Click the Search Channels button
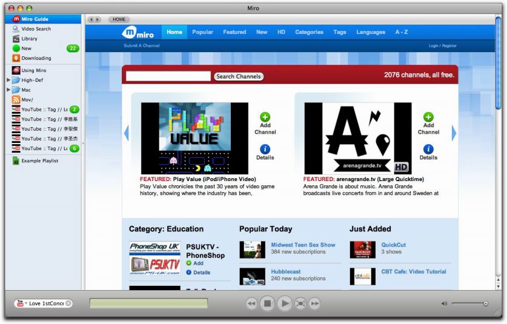Image resolution: width=507 pixels, height=324 pixels. pos(239,76)
